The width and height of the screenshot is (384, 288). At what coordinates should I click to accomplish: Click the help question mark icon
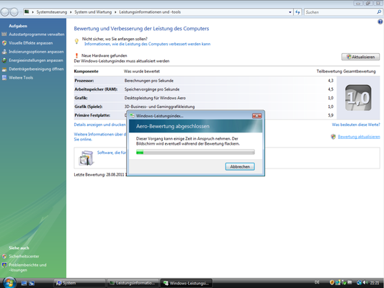click(380, 22)
